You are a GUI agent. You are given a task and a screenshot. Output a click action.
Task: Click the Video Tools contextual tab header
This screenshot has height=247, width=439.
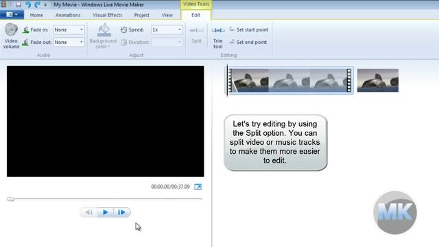click(196, 4)
